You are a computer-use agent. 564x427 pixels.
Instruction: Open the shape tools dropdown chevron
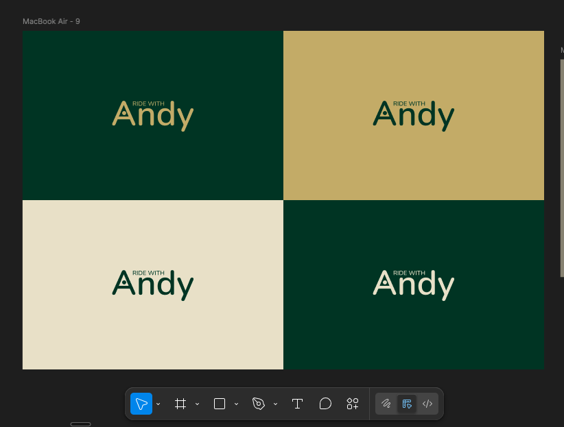(x=236, y=404)
